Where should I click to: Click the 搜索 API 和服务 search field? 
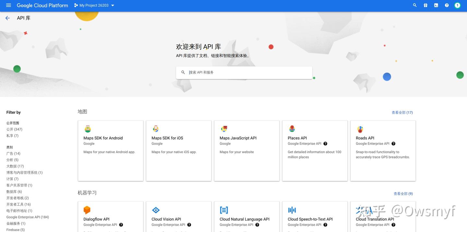(x=244, y=72)
